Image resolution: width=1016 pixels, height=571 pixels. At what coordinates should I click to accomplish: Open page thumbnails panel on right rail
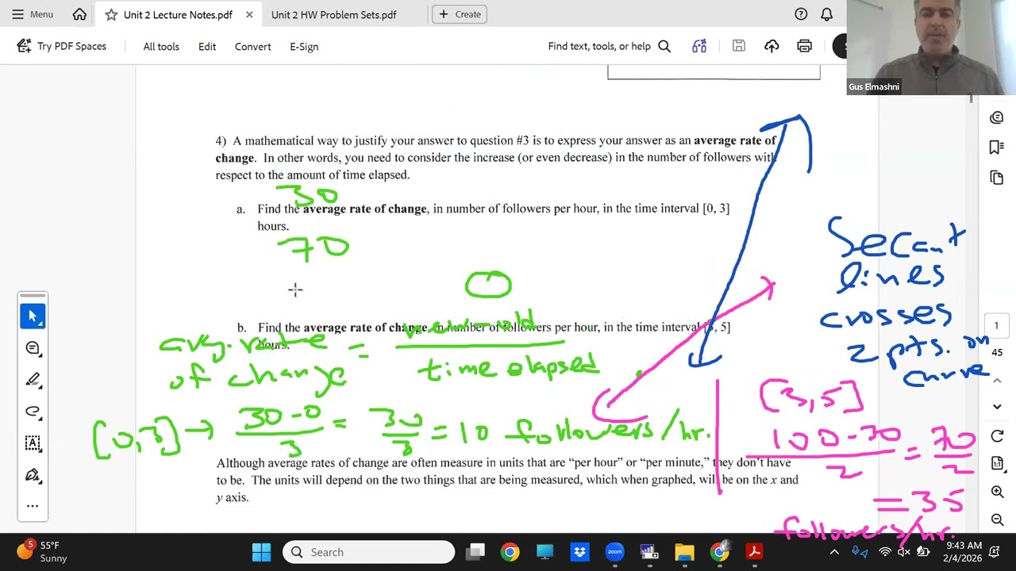point(997,178)
